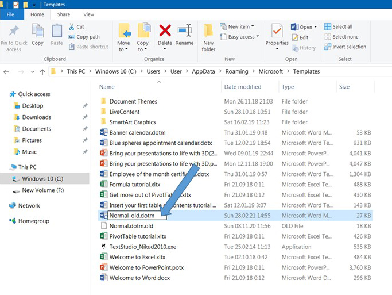This screenshot has height=295, width=392.
Task: Click the Normal-old.dotm rename text field
Action: tap(137, 215)
